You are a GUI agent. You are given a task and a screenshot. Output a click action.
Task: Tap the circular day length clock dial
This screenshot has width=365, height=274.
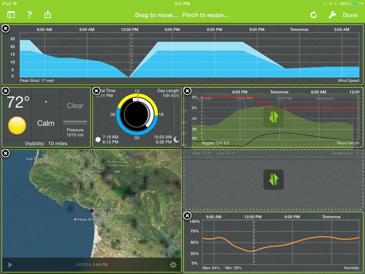[137, 114]
